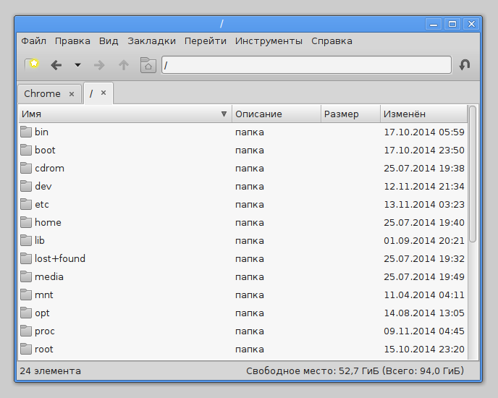Click the path entry field
Image resolution: width=498 pixels, height=398 pixels.
306,65
